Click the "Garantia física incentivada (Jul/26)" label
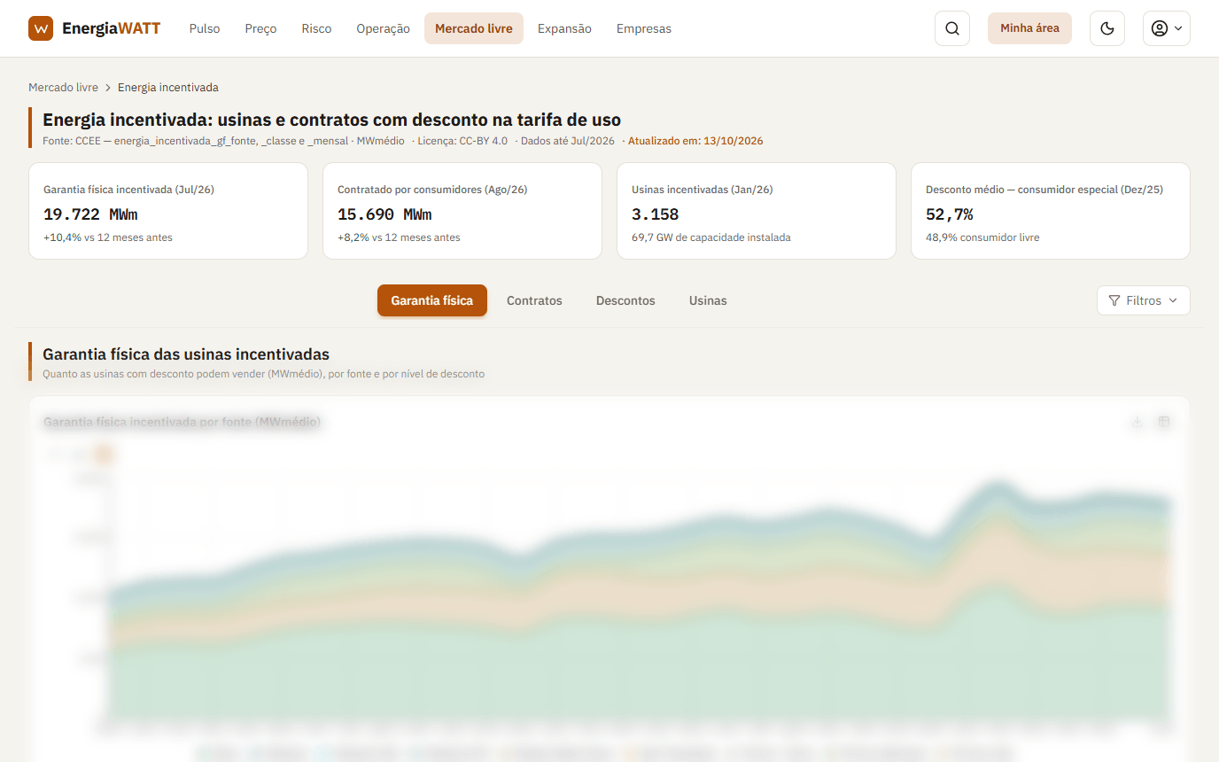This screenshot has height=762, width=1219. click(x=128, y=190)
